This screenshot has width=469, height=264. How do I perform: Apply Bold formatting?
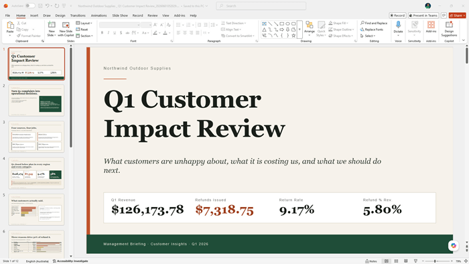point(102,33)
